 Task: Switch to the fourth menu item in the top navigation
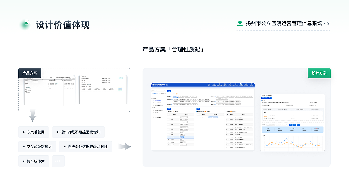pyautogui.click(x=225, y=84)
